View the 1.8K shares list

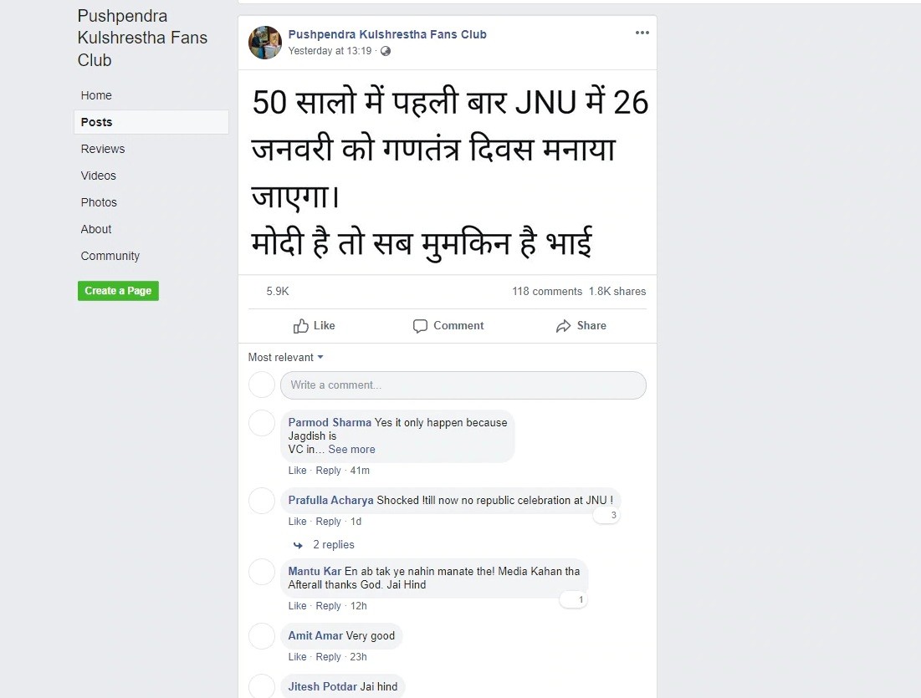click(x=617, y=291)
